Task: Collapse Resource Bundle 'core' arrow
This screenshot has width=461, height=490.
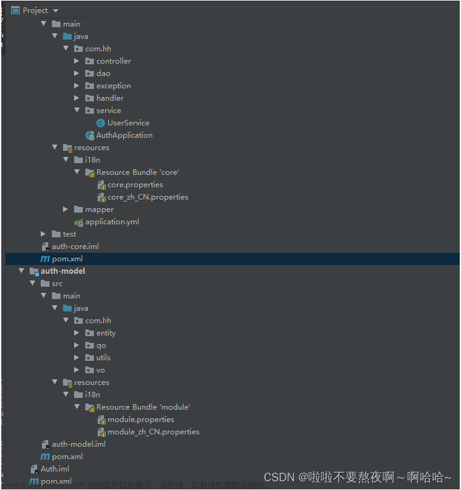Action: pos(77,172)
